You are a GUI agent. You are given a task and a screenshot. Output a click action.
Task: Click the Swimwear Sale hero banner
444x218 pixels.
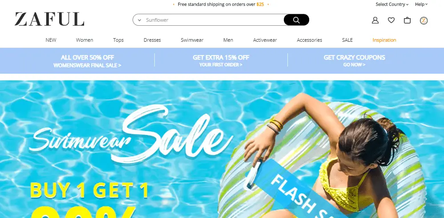click(x=222, y=149)
